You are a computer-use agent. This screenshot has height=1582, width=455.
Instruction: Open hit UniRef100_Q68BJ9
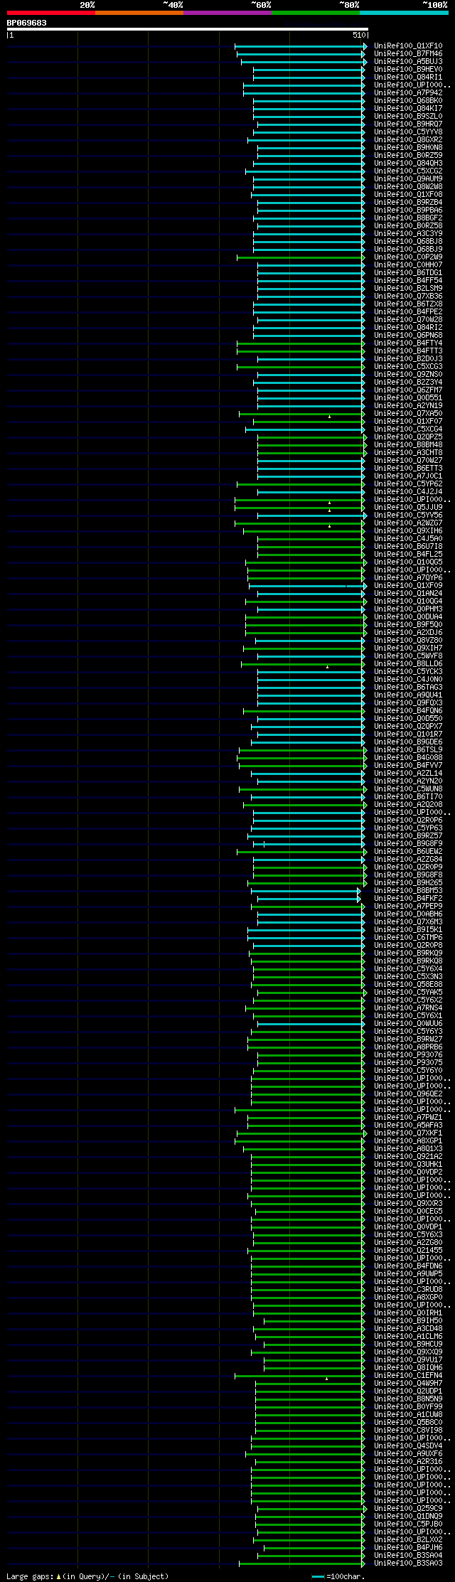tap(408, 250)
